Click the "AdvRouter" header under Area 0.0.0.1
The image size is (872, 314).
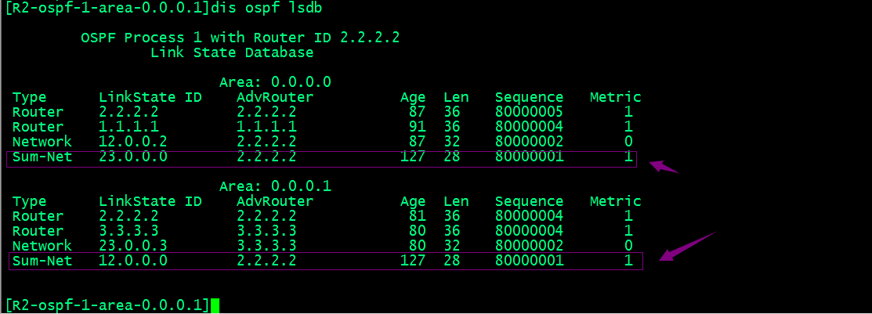tap(275, 200)
